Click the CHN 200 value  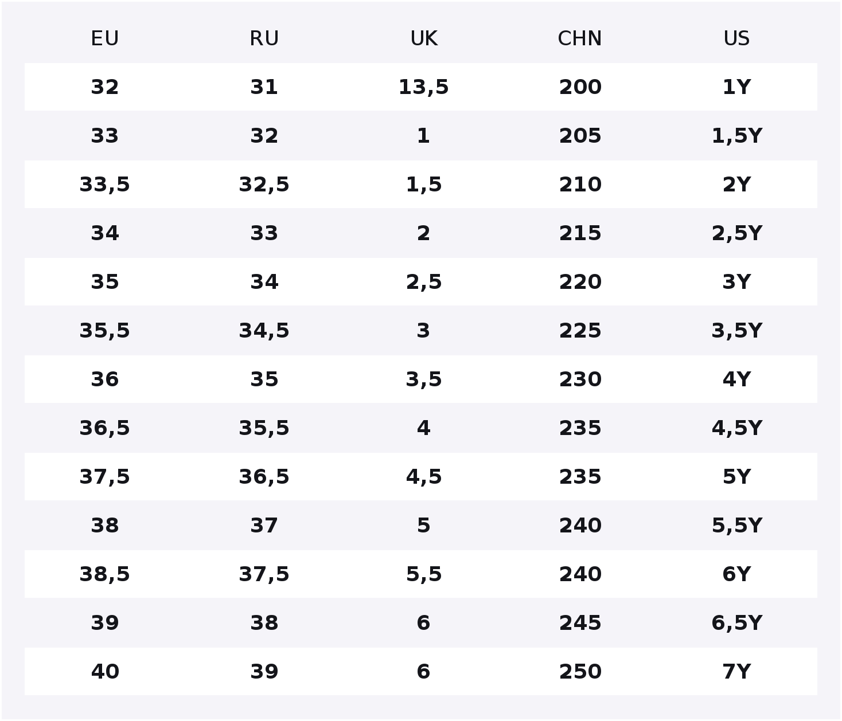click(580, 87)
